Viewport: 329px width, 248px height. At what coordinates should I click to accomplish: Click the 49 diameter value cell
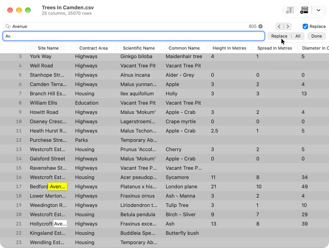pos(313,186)
